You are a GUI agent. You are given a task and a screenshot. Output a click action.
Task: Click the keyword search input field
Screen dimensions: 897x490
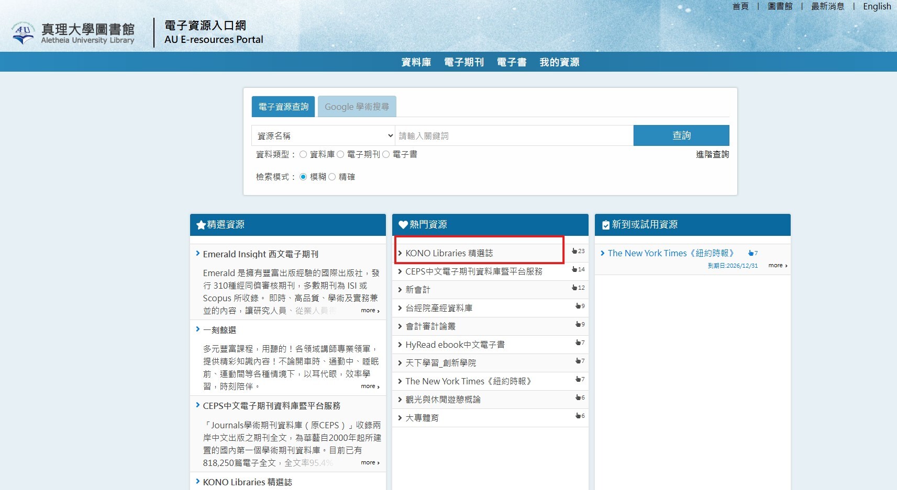[514, 135]
